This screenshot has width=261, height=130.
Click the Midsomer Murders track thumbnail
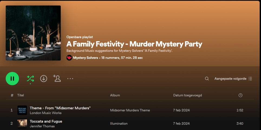[22, 110]
